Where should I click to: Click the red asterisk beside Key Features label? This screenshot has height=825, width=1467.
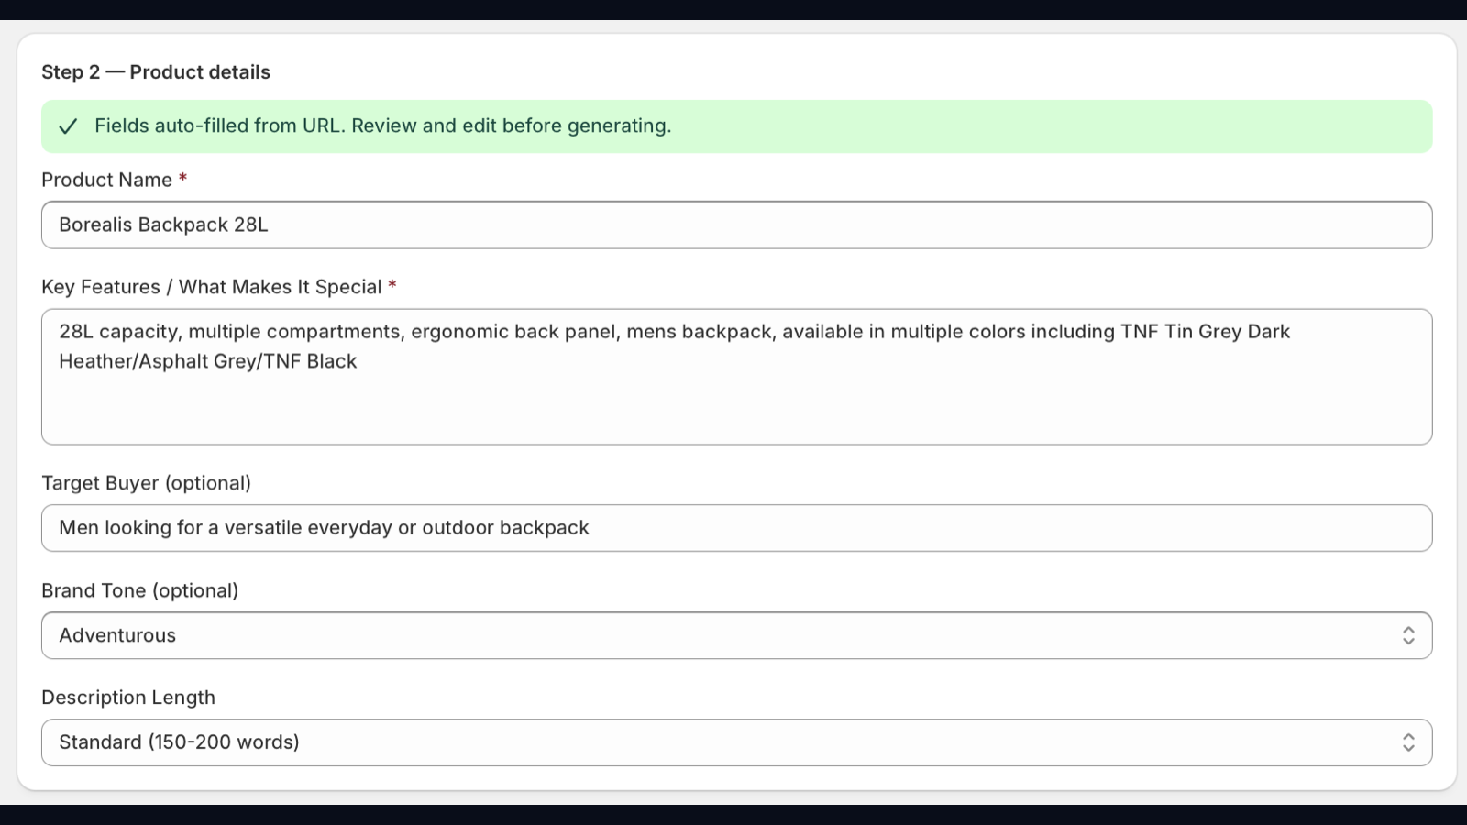click(x=392, y=285)
